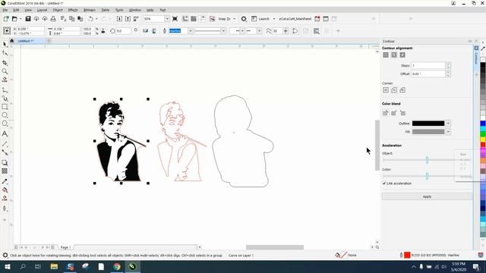Click the Offset input field
The height and width of the screenshot is (273, 486).
click(428, 74)
